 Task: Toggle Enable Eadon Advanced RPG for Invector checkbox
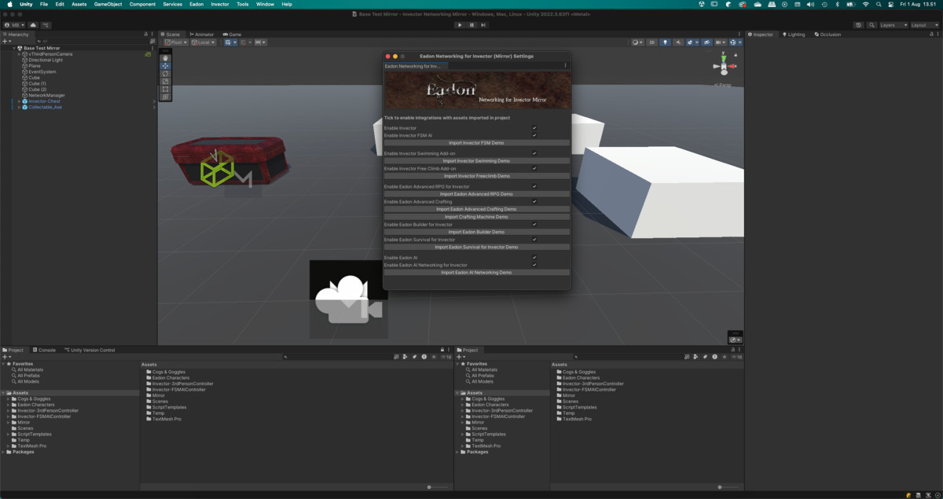pos(534,186)
